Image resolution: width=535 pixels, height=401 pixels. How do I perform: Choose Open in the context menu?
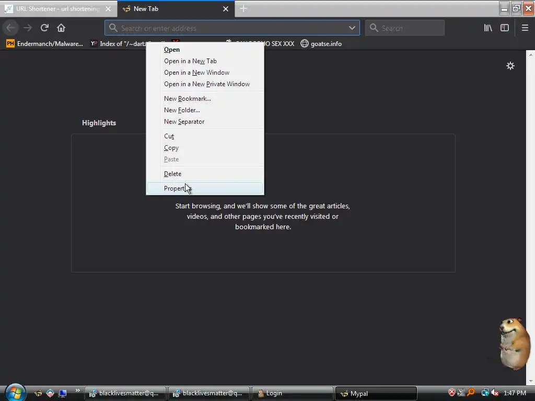[205, 50]
